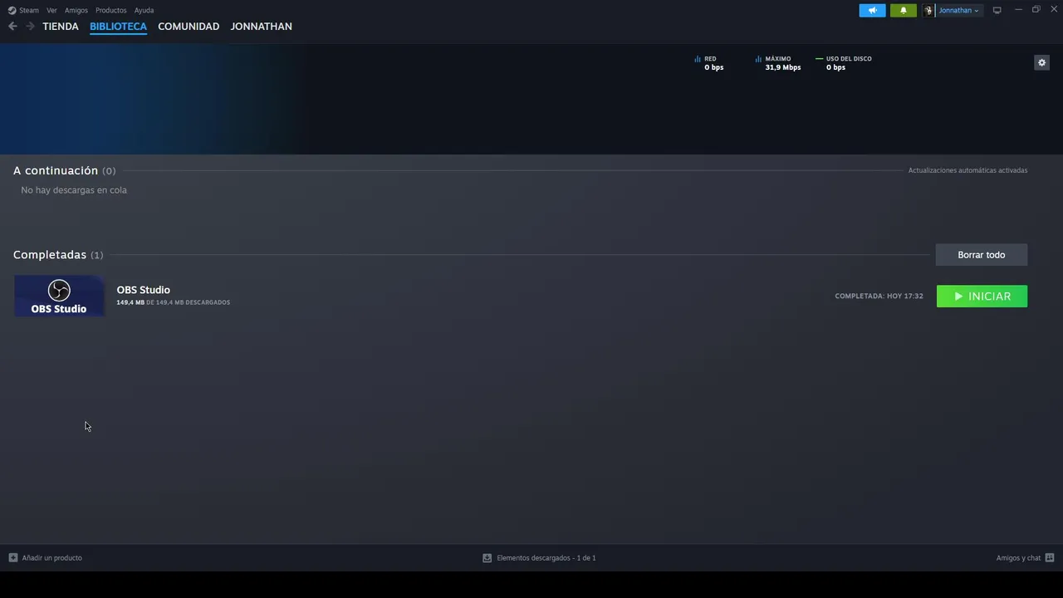The height and width of the screenshot is (598, 1063).
Task: Click the 149,4 MB descargados text
Action: (x=174, y=302)
